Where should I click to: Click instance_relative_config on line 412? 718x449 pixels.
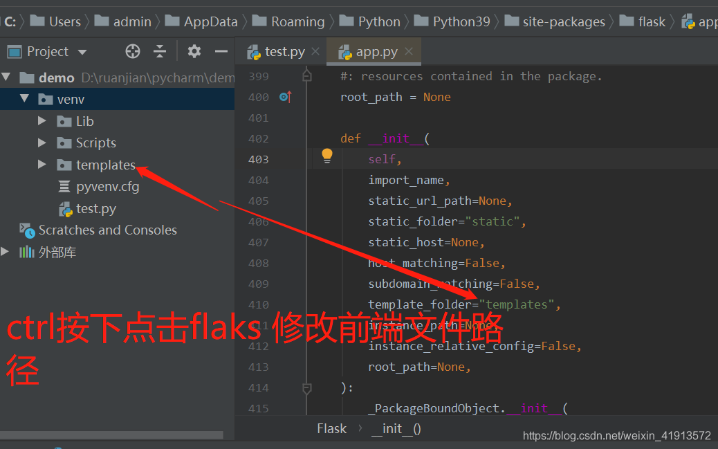pos(450,346)
